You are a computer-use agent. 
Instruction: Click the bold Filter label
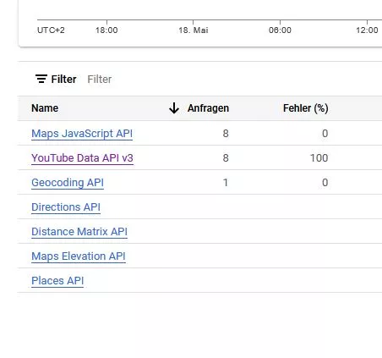pos(63,80)
